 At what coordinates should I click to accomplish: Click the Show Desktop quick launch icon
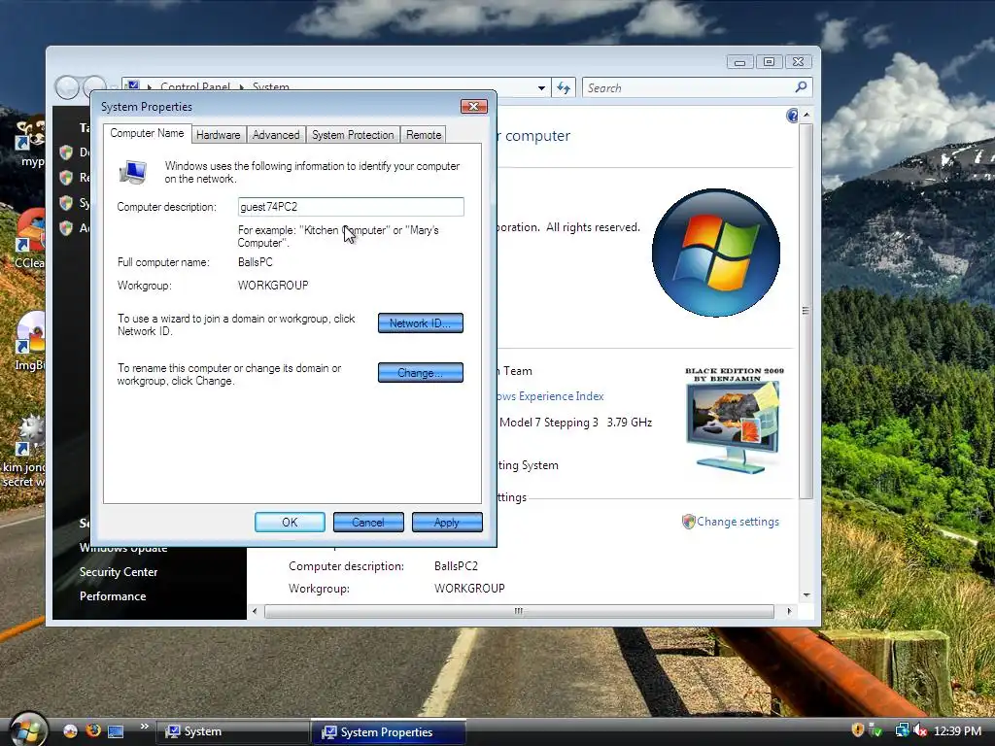coord(116,731)
